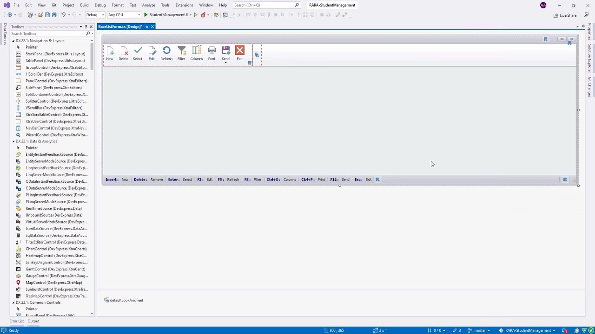Click the notifications bell in status bar
The height and width of the screenshot is (334, 595).
pos(565,330)
